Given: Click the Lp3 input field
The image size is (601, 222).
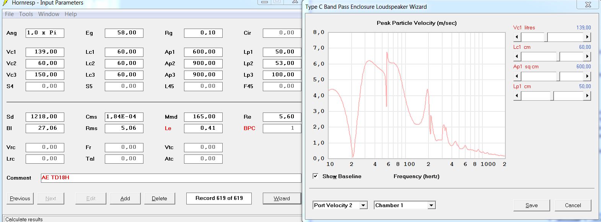Looking at the screenshot, I should click(x=282, y=75).
